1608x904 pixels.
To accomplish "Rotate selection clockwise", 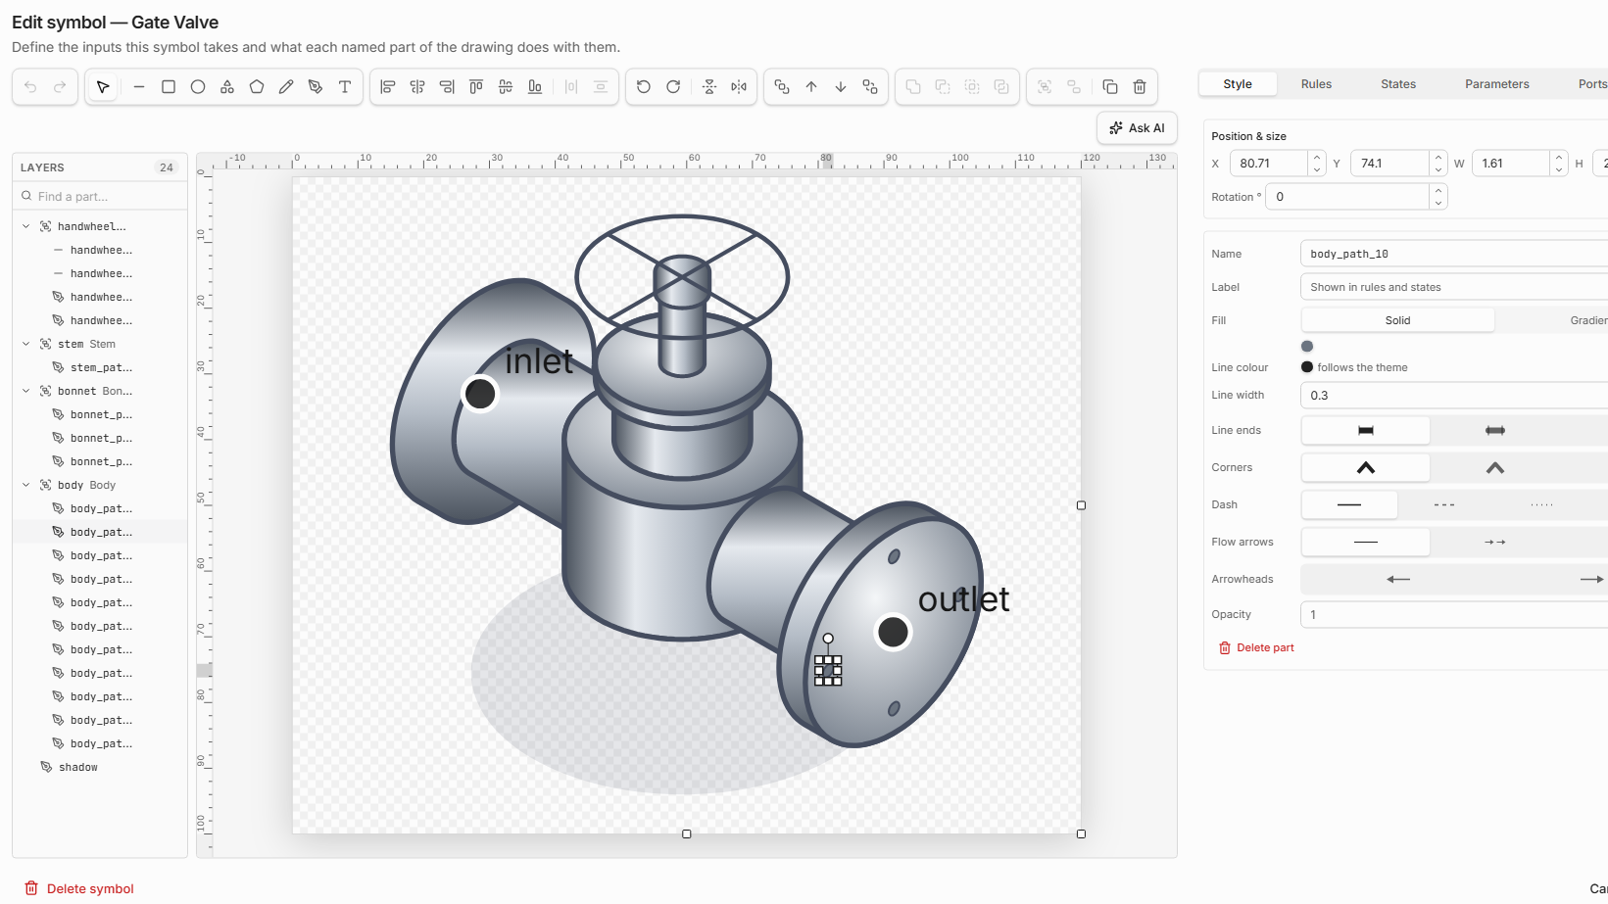I will click(x=673, y=87).
